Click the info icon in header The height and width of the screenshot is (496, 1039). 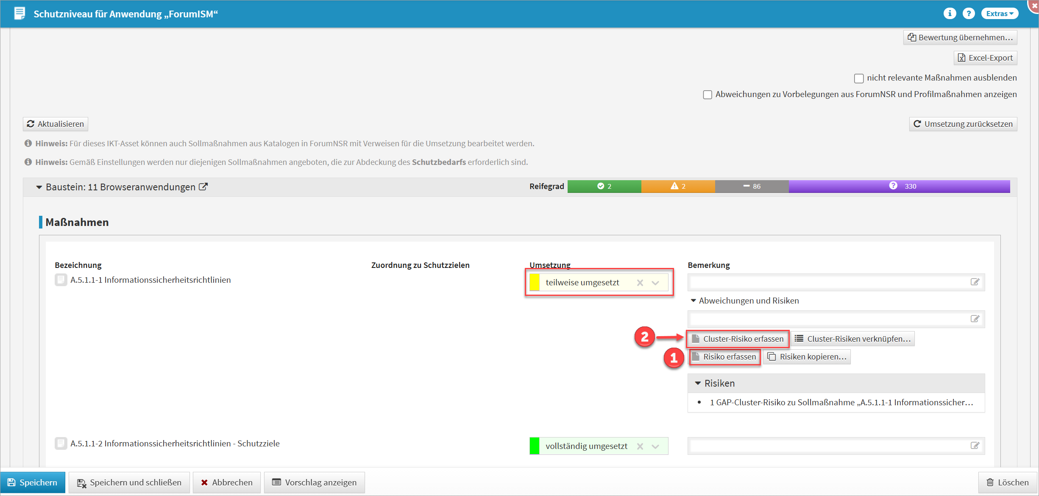(950, 14)
